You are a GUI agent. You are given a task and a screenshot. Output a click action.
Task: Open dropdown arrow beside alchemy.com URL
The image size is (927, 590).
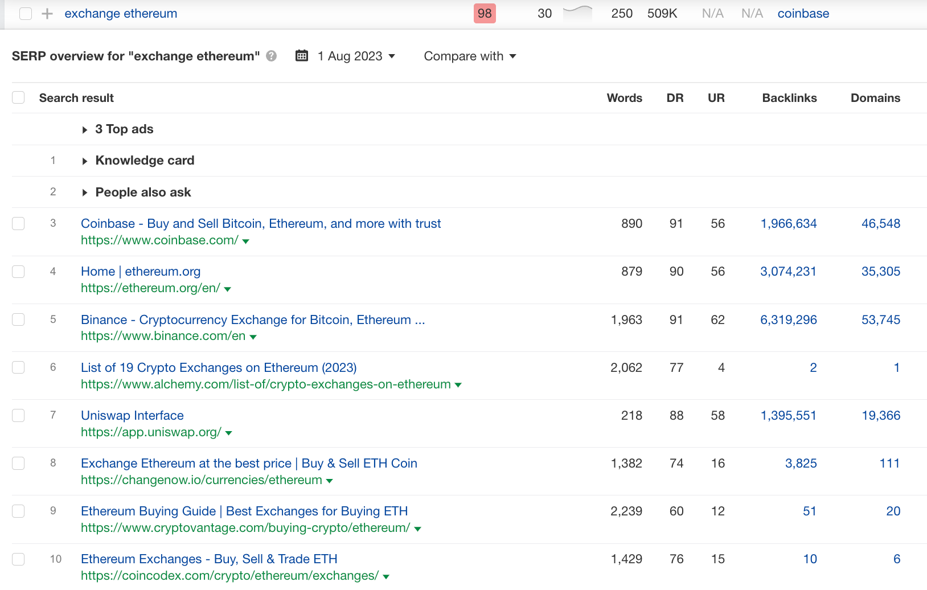click(x=458, y=385)
